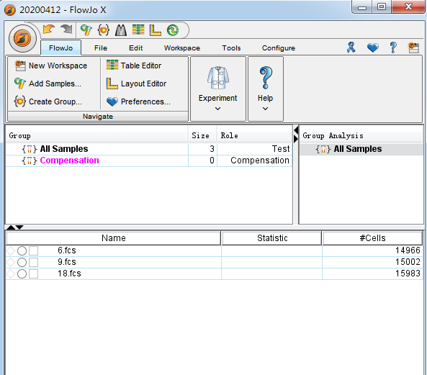
Task: Open the Edit tab
Action: (135, 48)
